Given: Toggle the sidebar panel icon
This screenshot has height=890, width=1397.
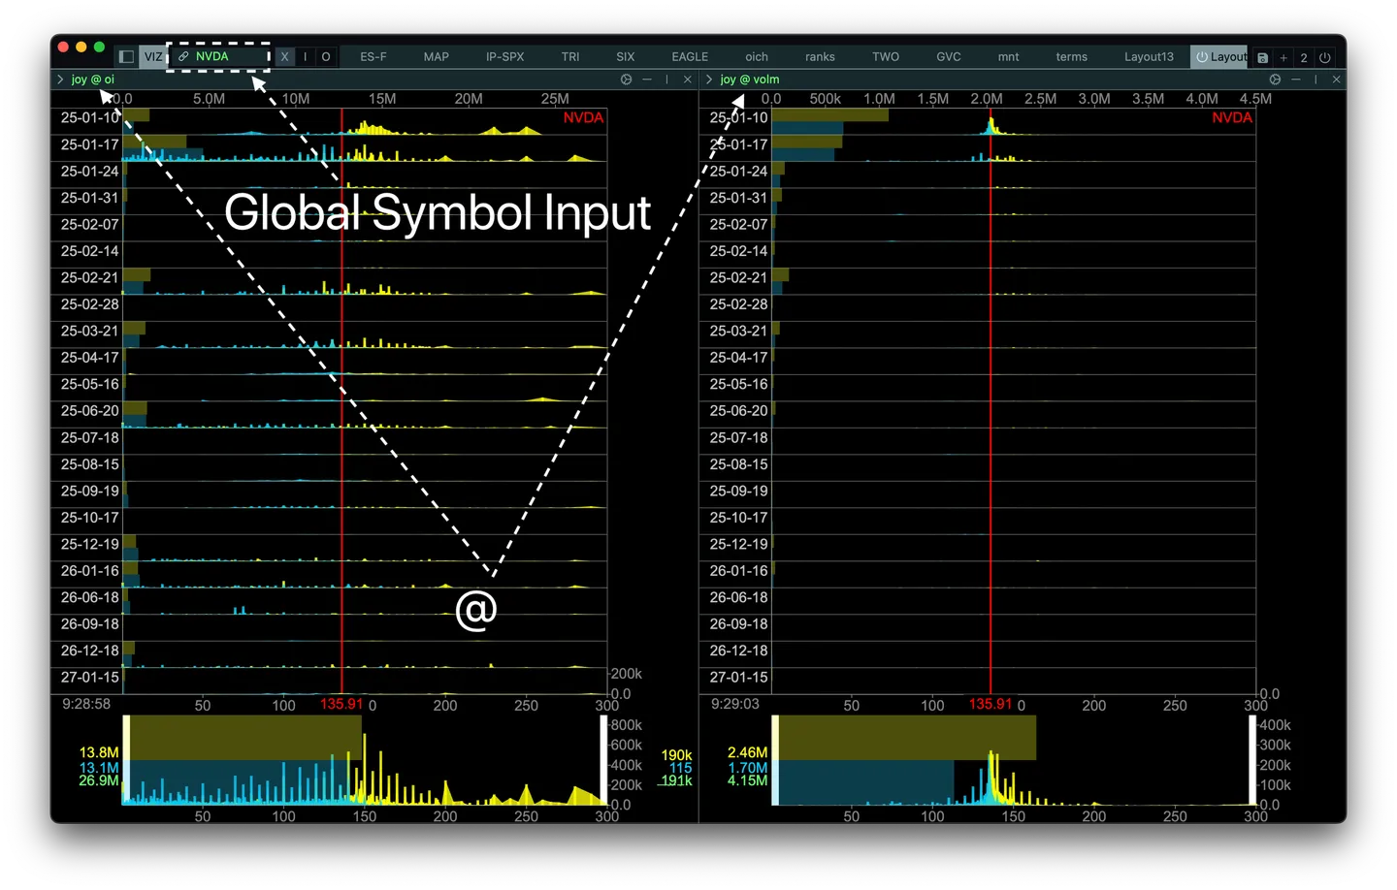Looking at the screenshot, I should 126,57.
